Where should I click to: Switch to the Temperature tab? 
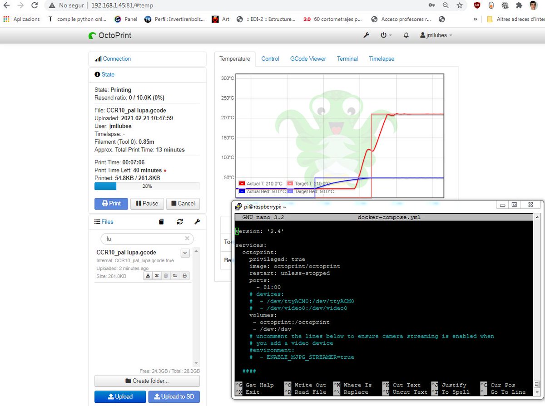[235, 59]
